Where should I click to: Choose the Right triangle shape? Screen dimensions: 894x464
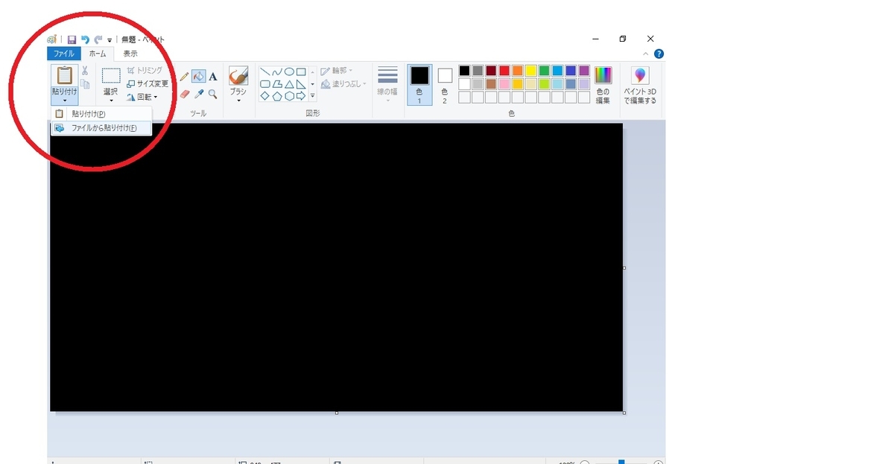[301, 83]
